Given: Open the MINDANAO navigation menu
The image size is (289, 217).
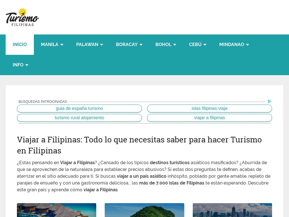Looking at the screenshot, I should coord(231,44).
